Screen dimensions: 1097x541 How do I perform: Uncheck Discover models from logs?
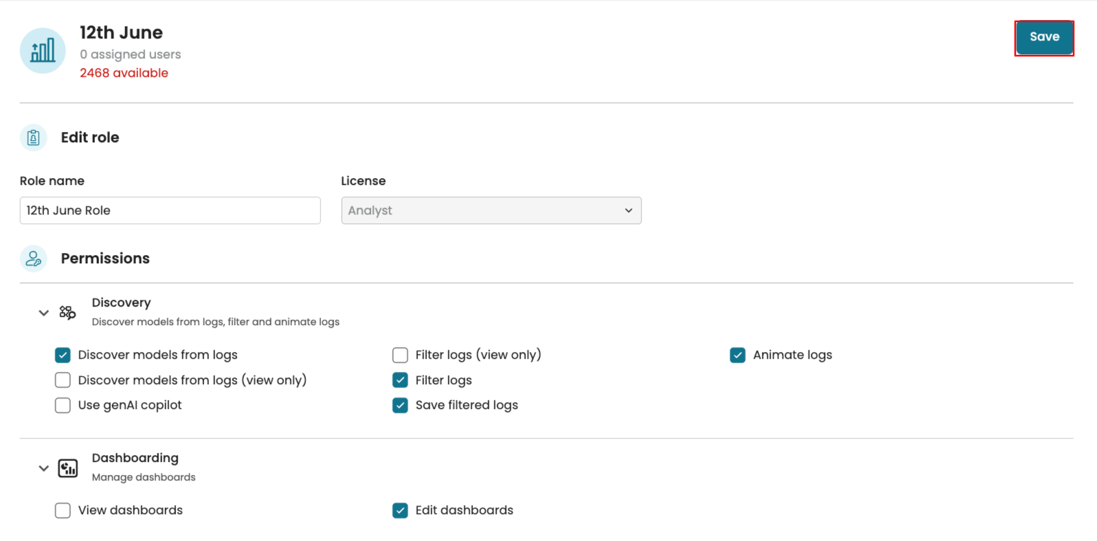tap(63, 355)
